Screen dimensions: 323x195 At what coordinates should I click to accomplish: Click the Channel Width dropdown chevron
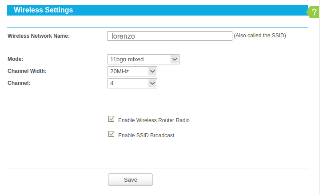tap(152, 71)
